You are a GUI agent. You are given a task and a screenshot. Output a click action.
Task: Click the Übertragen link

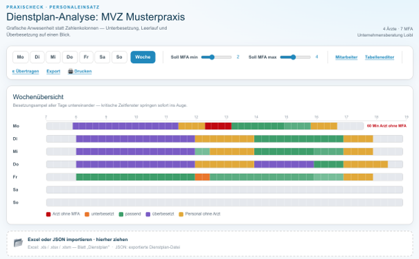point(26,71)
